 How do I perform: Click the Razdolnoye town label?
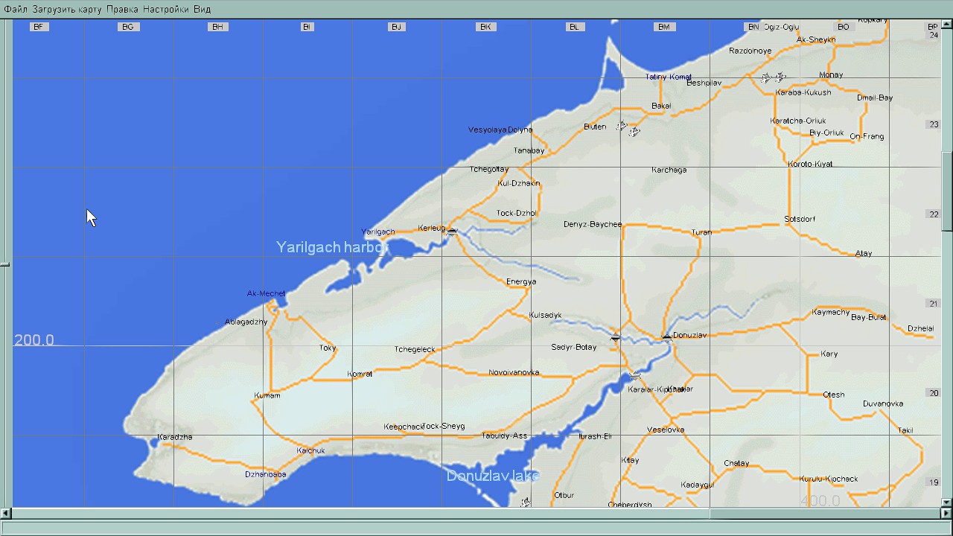(750, 51)
